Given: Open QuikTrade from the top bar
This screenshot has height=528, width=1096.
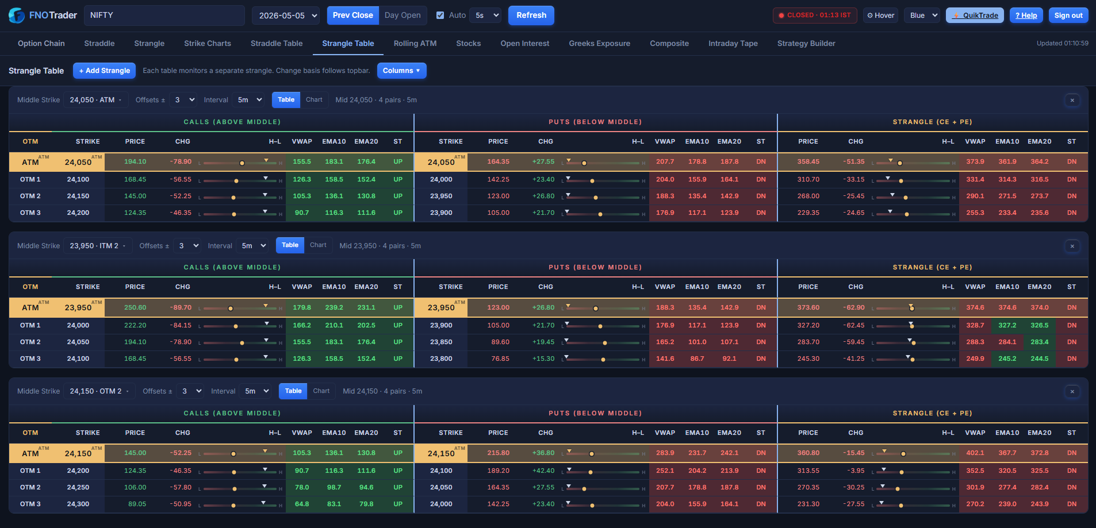Looking at the screenshot, I should coord(975,16).
